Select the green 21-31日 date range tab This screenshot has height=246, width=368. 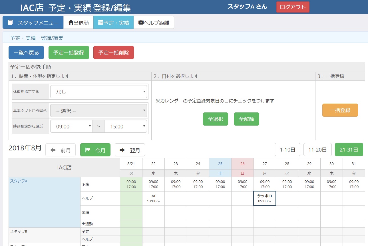point(349,149)
